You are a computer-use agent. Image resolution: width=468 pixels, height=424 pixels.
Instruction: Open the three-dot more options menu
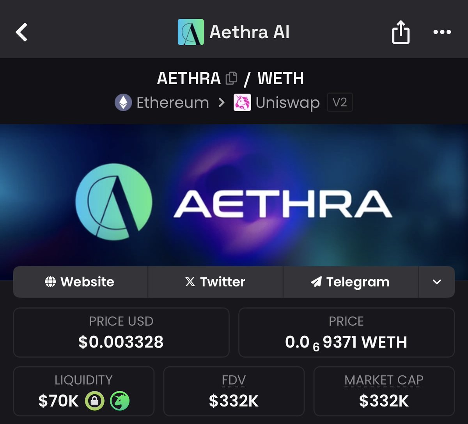442,32
